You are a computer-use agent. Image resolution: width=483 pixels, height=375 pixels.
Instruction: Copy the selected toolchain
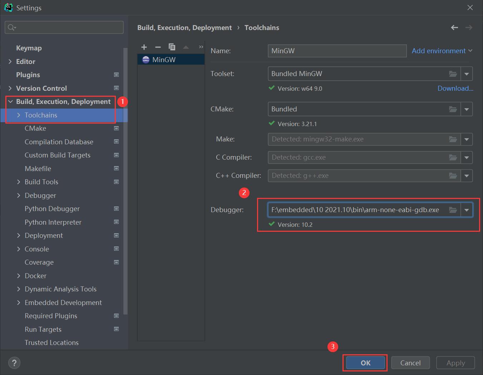click(172, 47)
